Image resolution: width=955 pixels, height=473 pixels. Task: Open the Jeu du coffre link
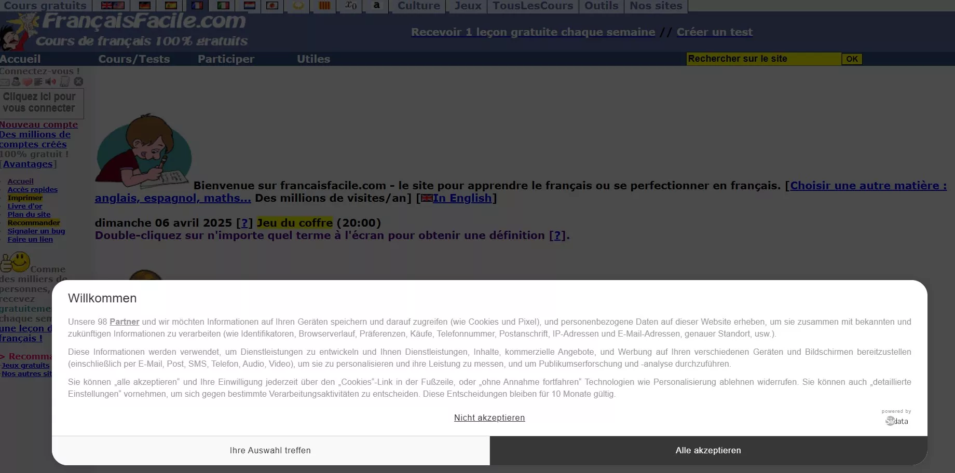295,223
